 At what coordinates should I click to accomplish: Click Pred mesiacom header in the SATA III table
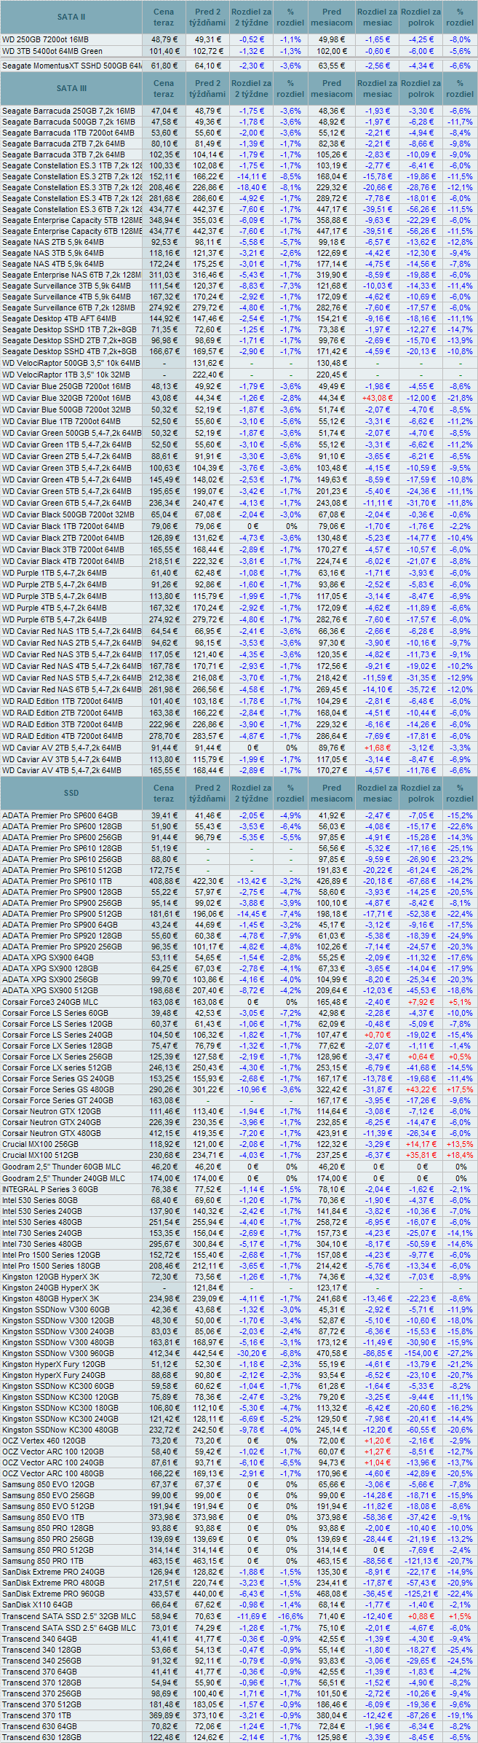pos(331,88)
